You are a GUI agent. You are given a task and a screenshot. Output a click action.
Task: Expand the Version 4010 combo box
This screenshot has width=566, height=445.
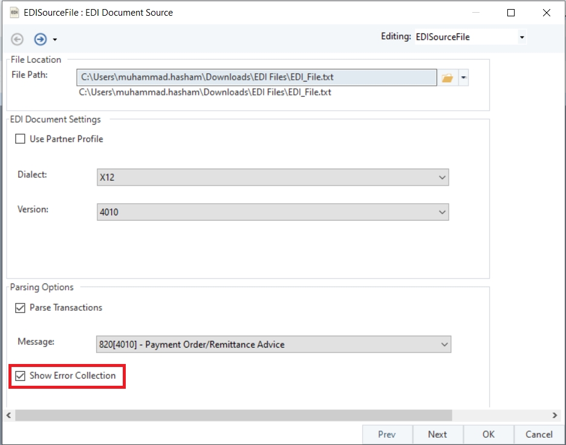[x=273, y=212]
